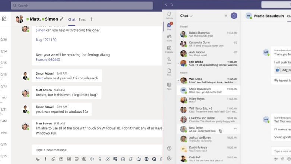Open Files in the right window rail
Viewport: 291px width, 164px height.
(x=169, y=72)
